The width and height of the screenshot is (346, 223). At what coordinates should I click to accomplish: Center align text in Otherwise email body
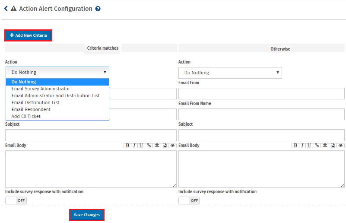325,145
